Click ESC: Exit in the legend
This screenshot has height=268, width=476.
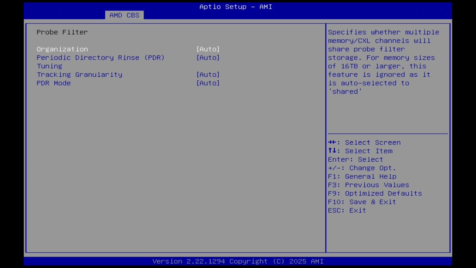(x=347, y=210)
